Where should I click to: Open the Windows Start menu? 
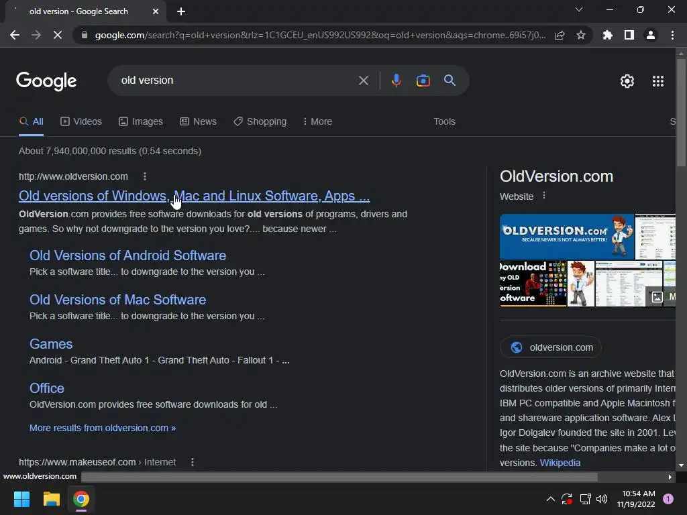click(x=21, y=499)
